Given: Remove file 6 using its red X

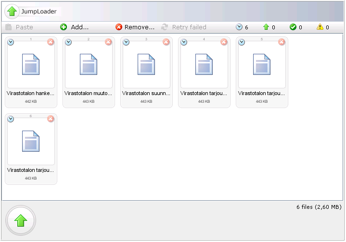Looking at the screenshot, I should tap(51, 119).
